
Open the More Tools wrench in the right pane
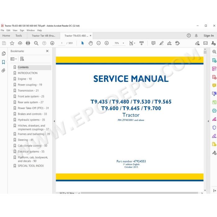pyautogui.click(x=214, y=153)
